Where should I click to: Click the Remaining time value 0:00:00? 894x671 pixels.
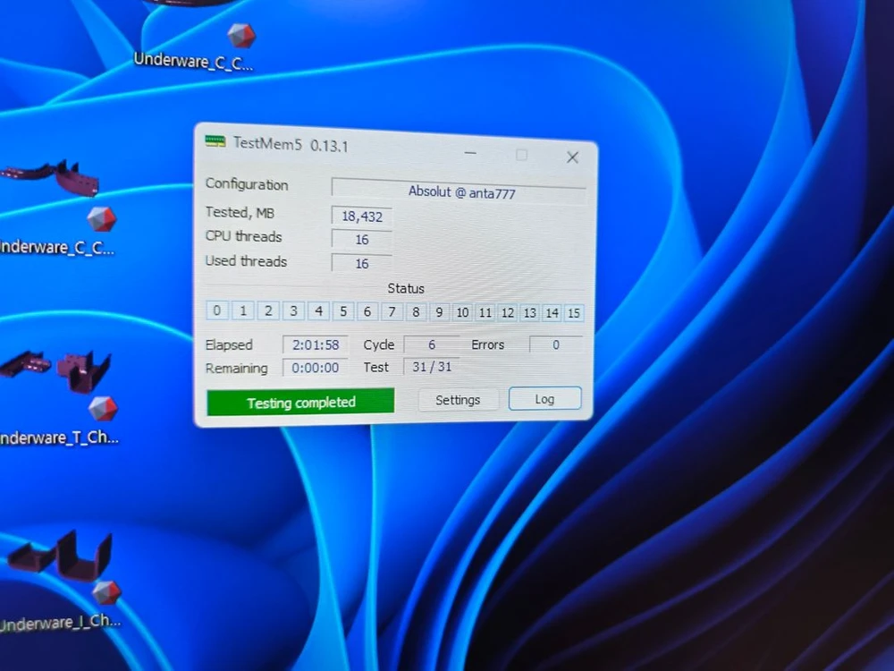tap(316, 368)
